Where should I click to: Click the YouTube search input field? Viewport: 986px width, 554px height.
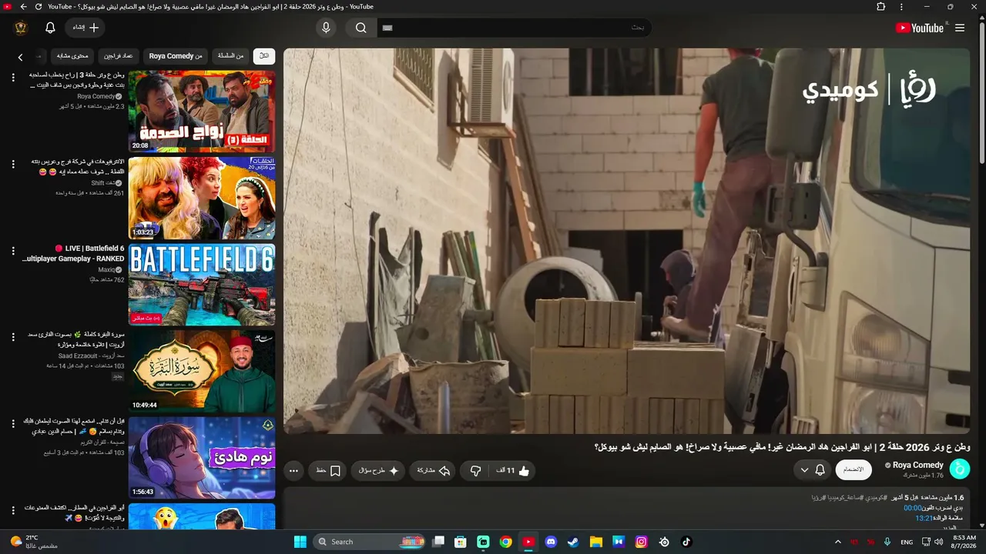pos(513,28)
